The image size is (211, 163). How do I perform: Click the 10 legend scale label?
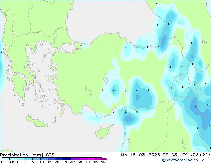click(42, 162)
